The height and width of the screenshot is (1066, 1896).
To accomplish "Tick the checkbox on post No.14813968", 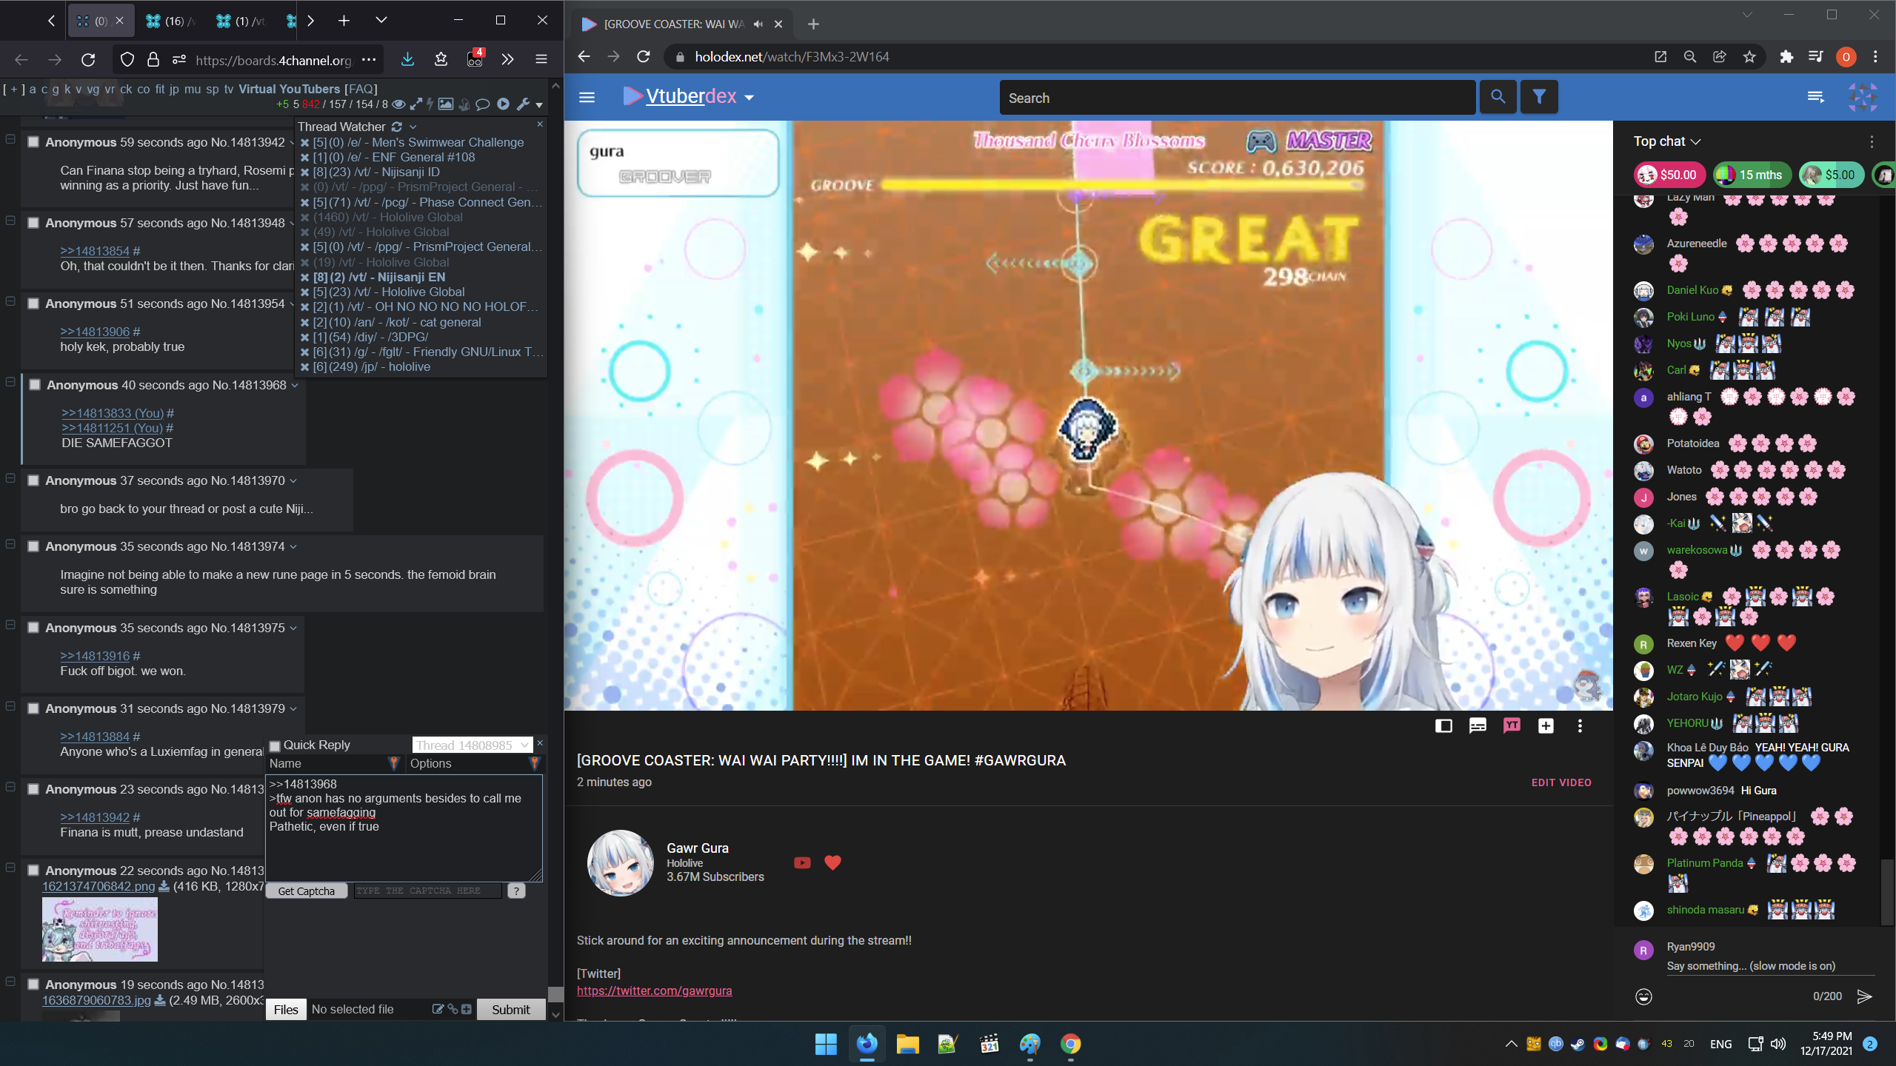I will pyautogui.click(x=35, y=385).
